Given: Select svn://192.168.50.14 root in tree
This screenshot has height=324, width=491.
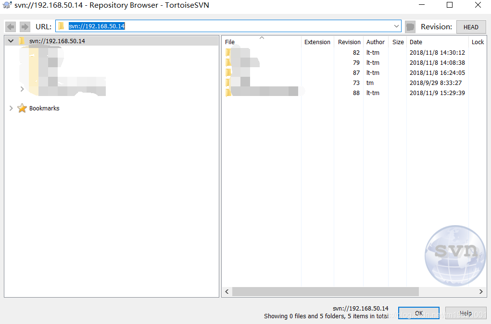Looking at the screenshot, I should click(57, 41).
